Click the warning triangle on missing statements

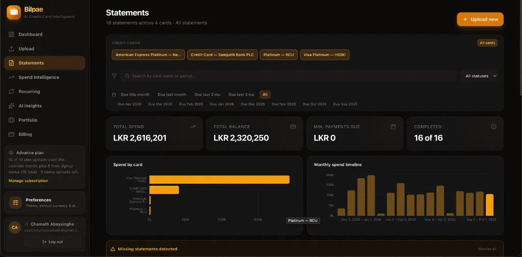tap(113, 249)
